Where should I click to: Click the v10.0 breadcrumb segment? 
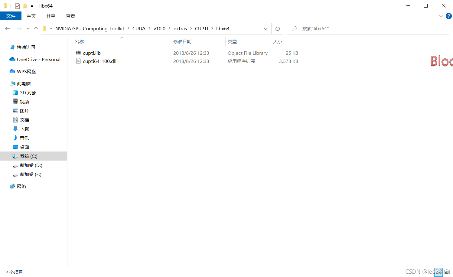pos(159,28)
